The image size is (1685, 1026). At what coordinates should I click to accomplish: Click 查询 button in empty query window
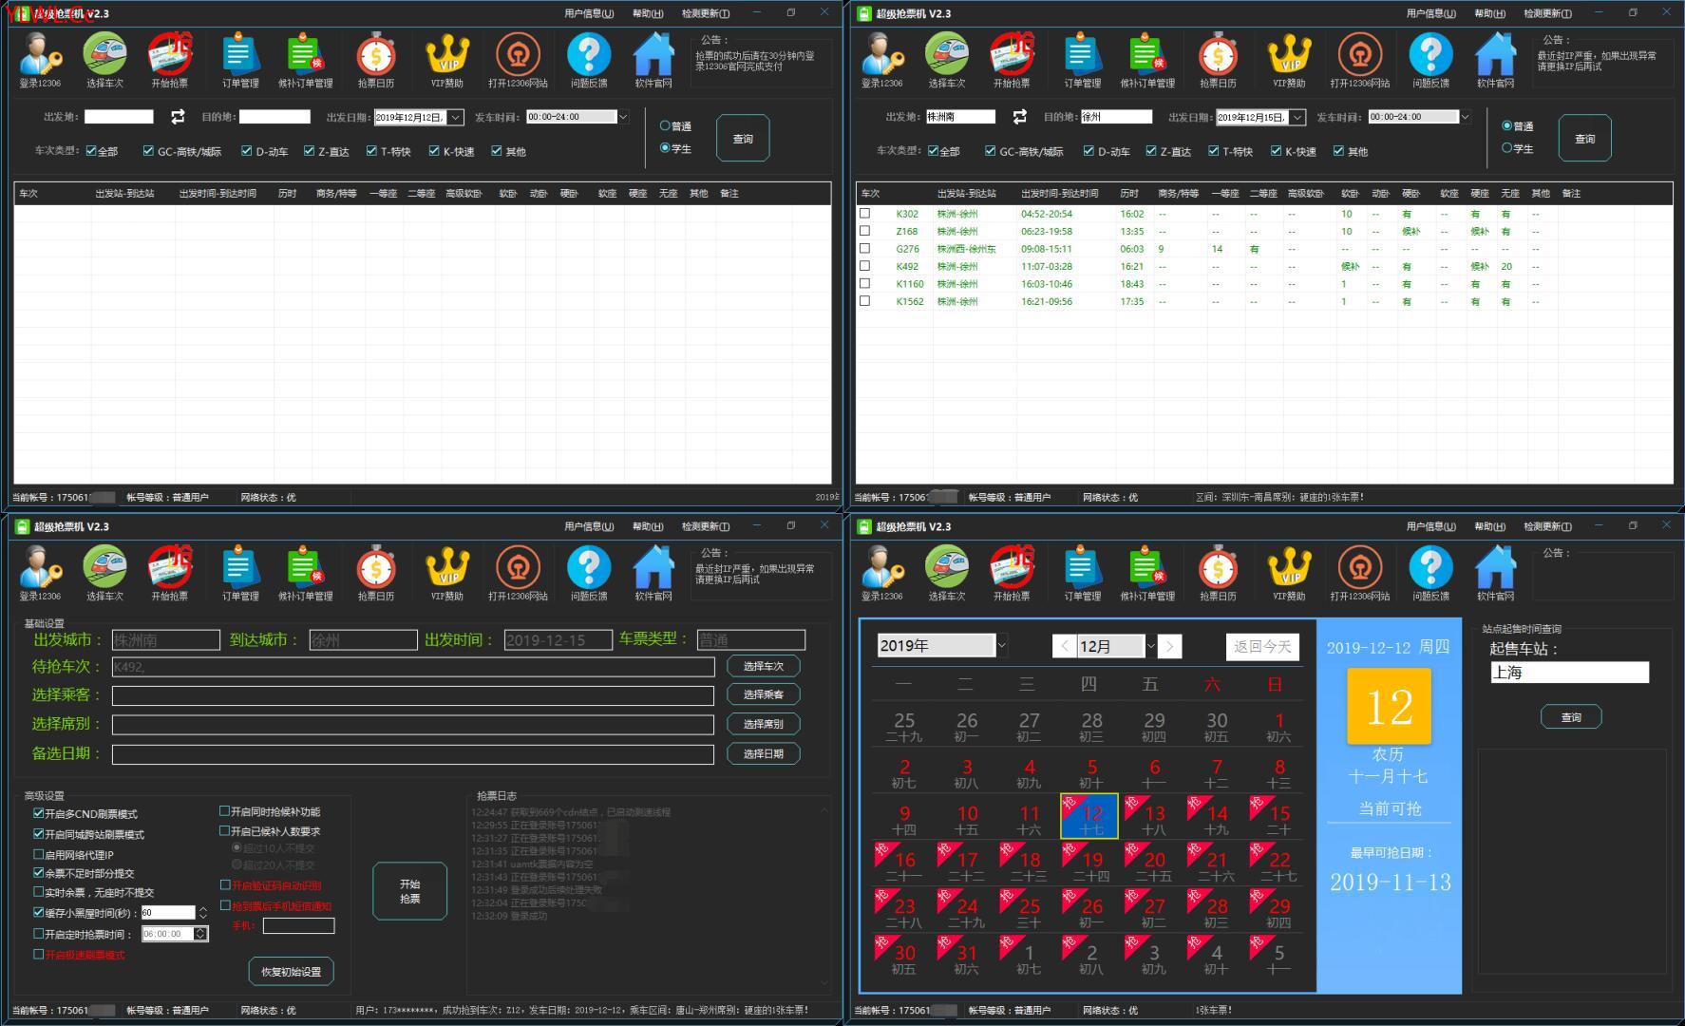(x=743, y=139)
